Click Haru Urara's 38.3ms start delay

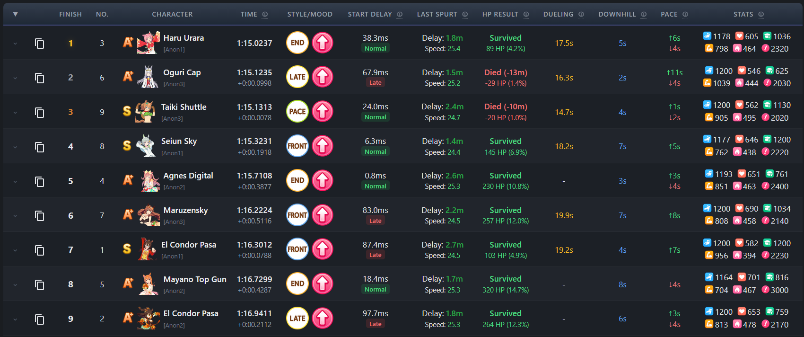pyautogui.click(x=376, y=38)
